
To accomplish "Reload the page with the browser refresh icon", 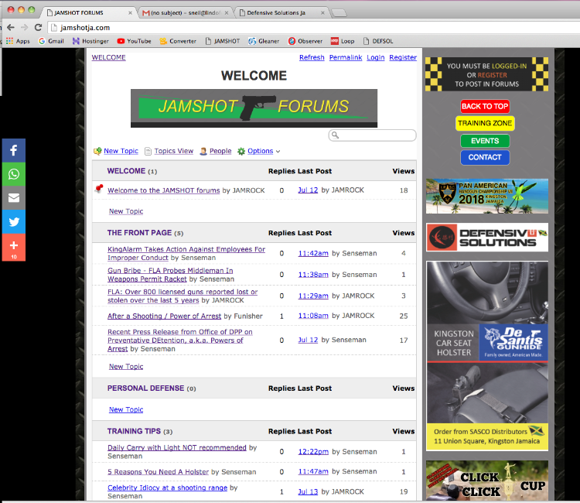I will coord(38,27).
